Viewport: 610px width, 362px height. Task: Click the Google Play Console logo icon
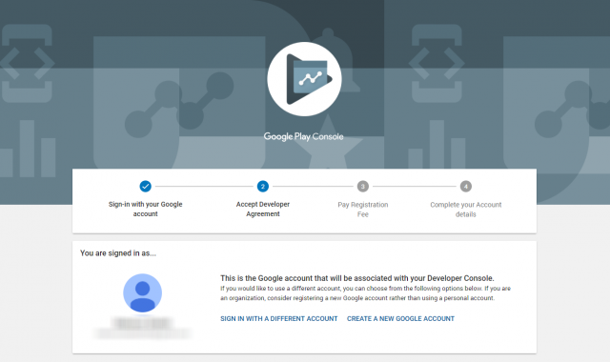pyautogui.click(x=304, y=79)
